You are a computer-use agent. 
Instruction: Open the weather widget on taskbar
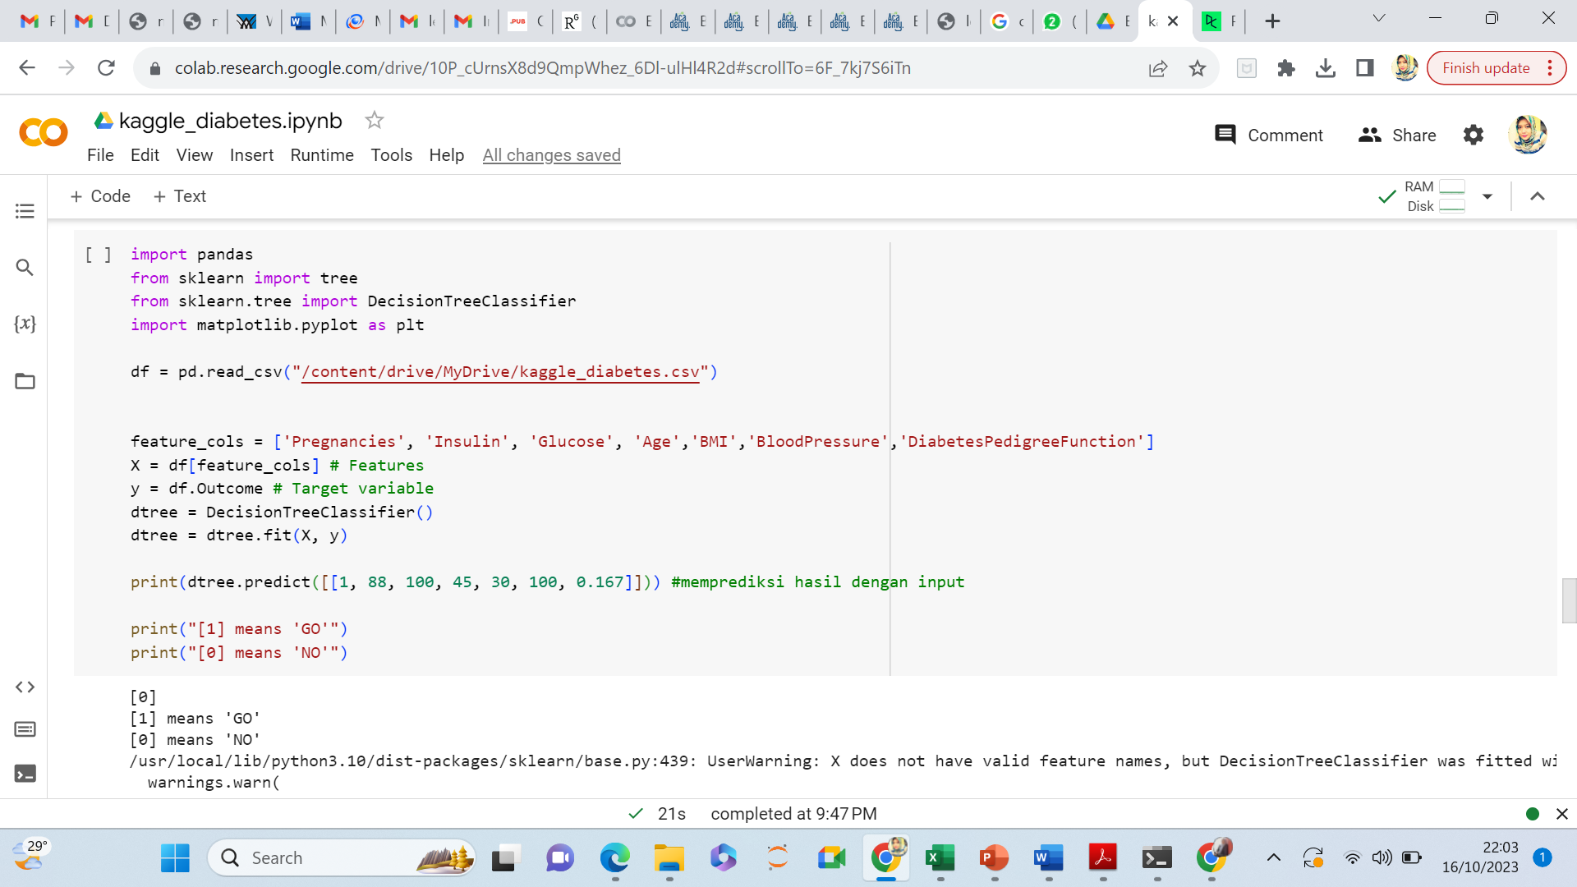31,856
